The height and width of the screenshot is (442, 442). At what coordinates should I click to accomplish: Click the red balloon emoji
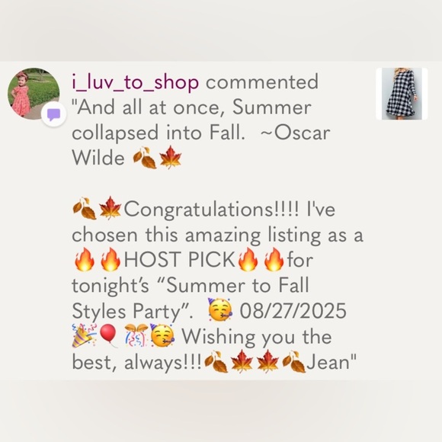[110, 335]
